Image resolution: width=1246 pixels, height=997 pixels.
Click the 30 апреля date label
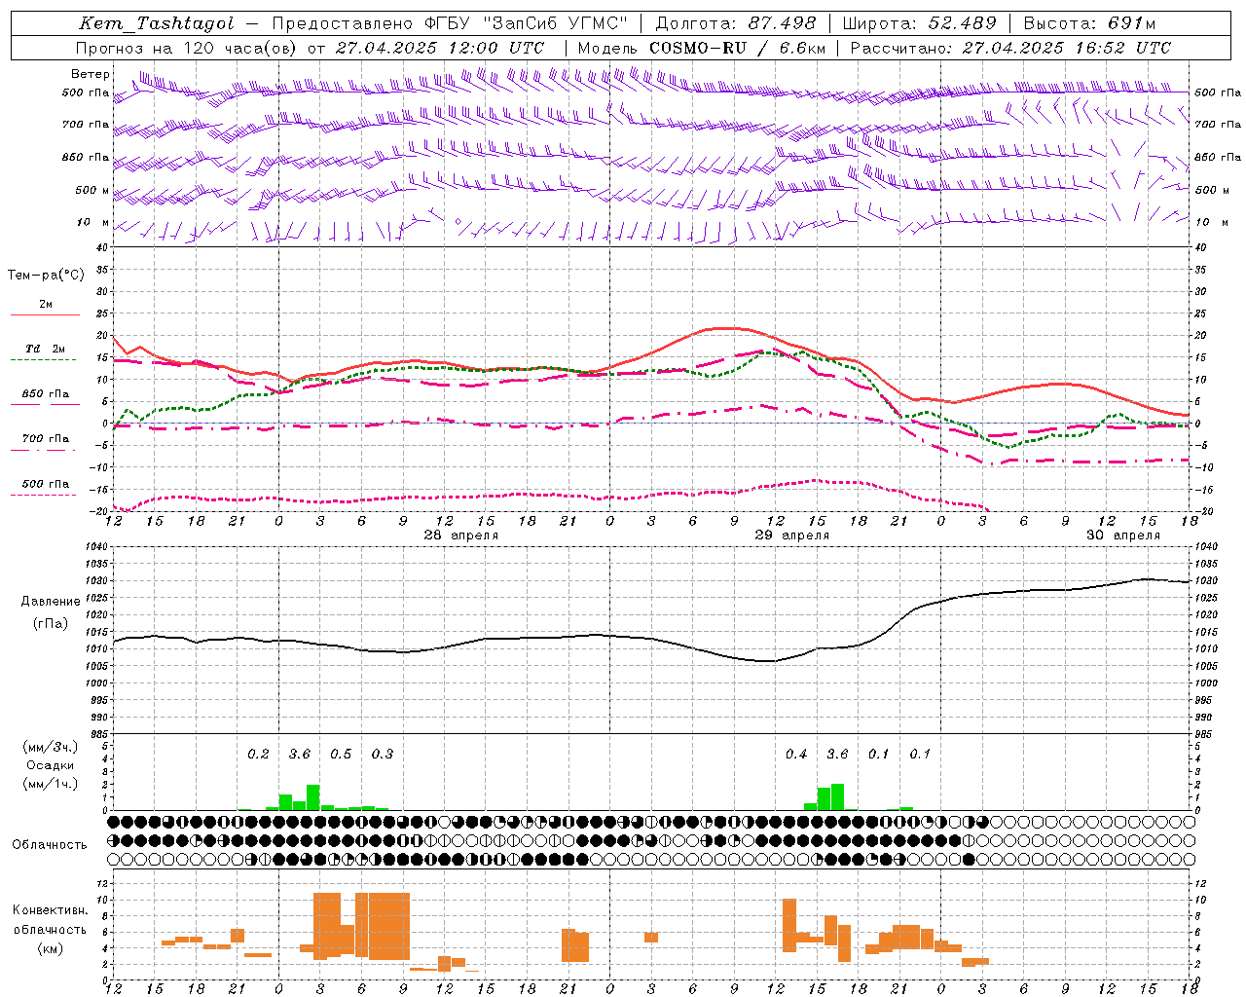pyautogui.click(x=1123, y=535)
